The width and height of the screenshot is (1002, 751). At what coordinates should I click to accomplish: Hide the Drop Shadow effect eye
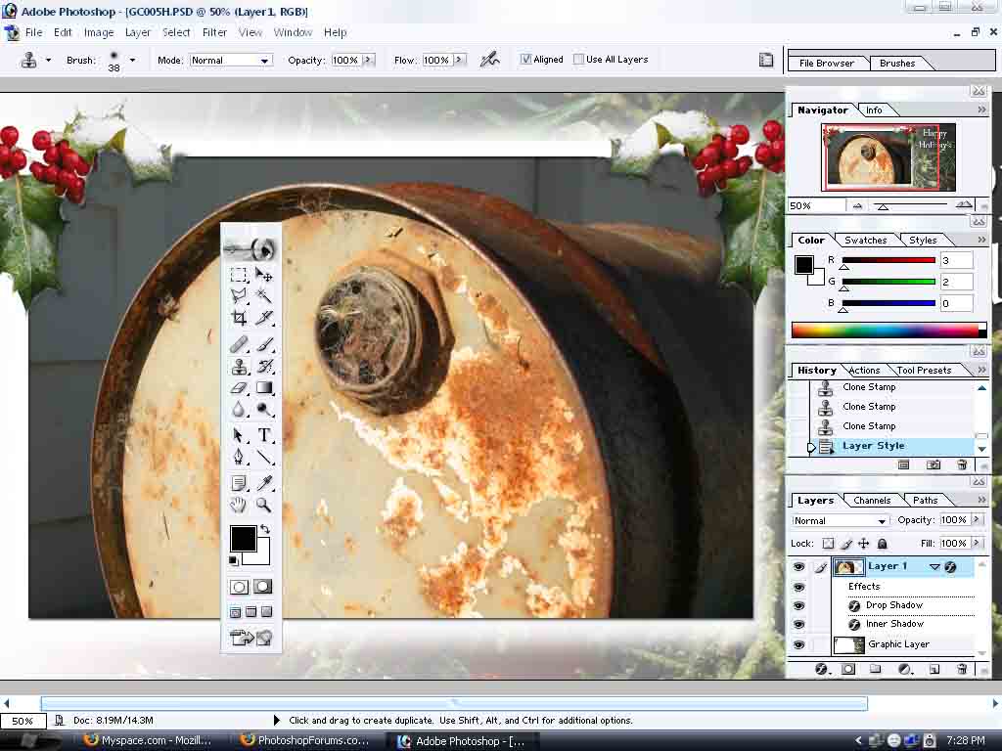tap(799, 605)
